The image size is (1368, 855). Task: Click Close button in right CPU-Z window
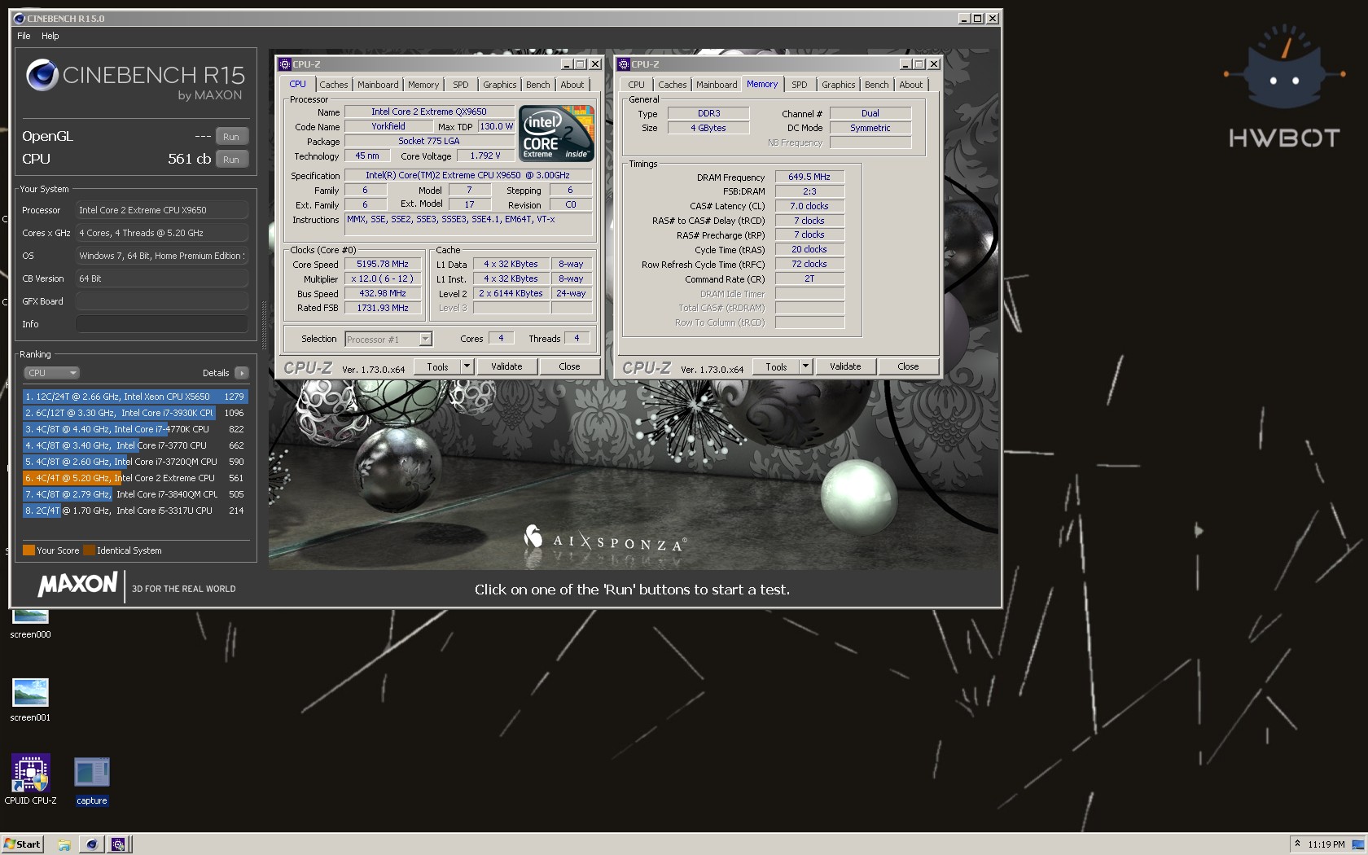coord(908,367)
